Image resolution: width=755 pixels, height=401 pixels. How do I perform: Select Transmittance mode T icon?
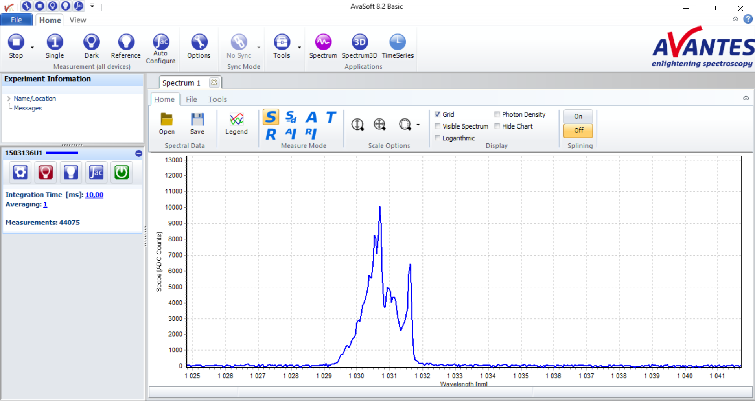click(331, 117)
